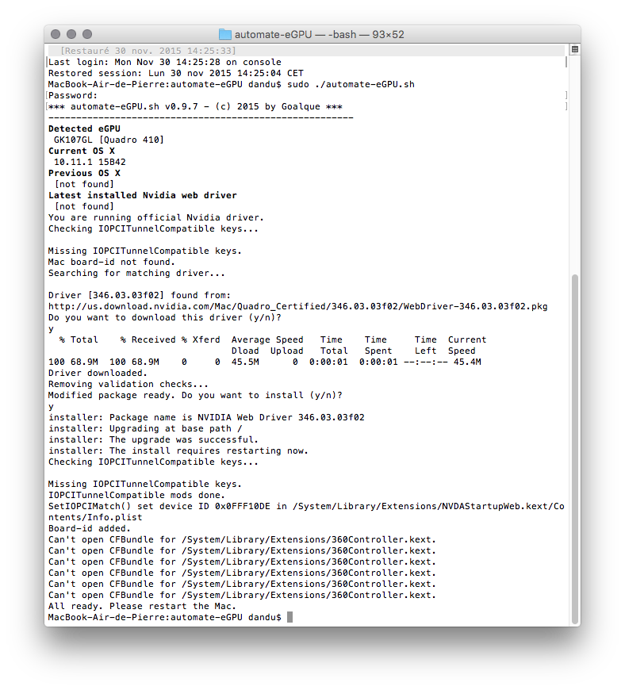The height and width of the screenshot is (690, 625).
Task: Click 'IOPCITunnelCompatible mods done.' line
Action: click(x=136, y=495)
